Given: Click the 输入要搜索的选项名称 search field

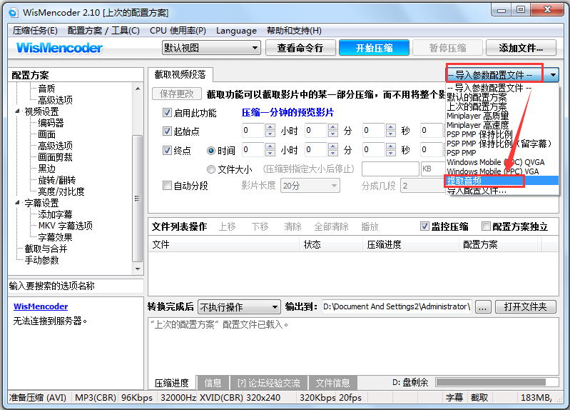Looking at the screenshot, I should 76,286.
